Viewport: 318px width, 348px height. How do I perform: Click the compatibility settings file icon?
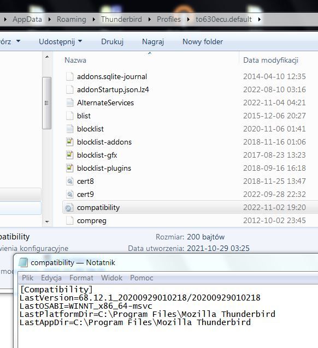coord(69,208)
